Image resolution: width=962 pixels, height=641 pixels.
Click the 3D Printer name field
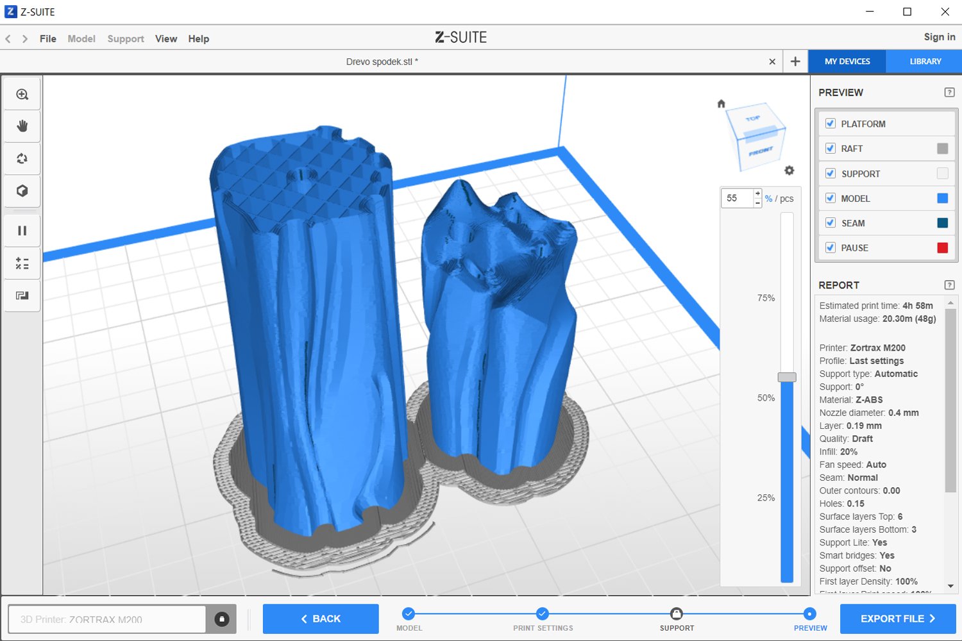point(107,619)
